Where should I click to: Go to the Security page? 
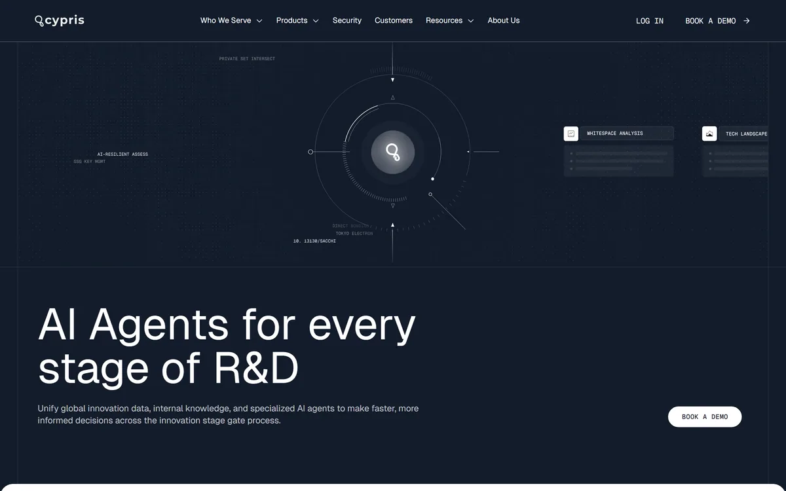pyautogui.click(x=347, y=20)
